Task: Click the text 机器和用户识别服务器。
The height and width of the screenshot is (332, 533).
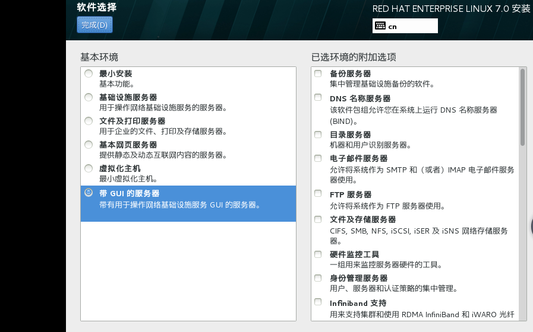Action: click(x=371, y=145)
